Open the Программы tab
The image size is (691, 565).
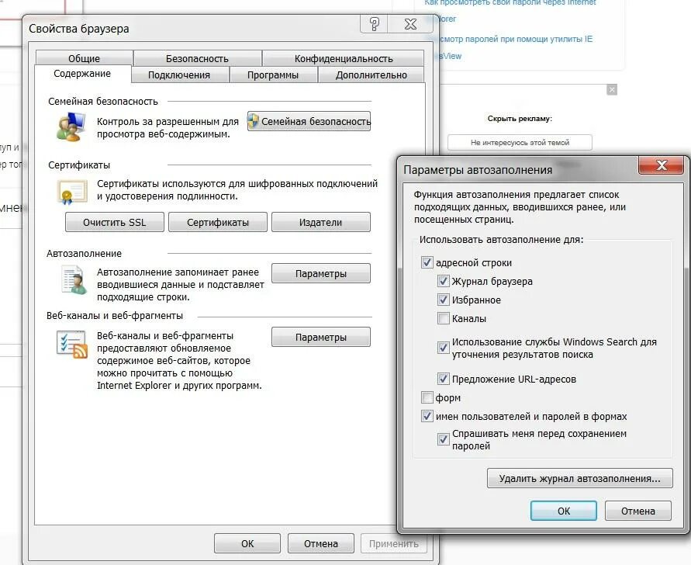[x=273, y=75]
